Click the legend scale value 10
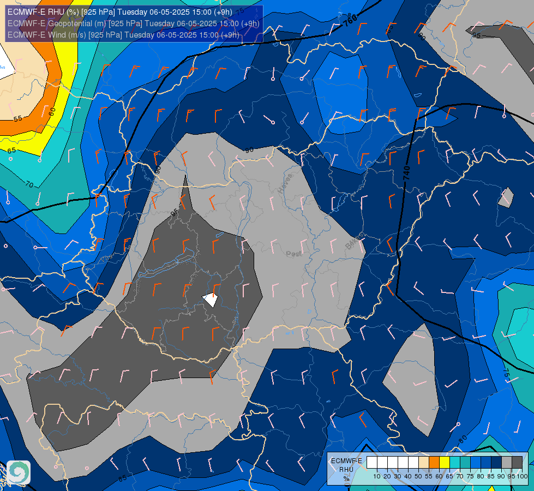The width and height of the screenshot is (534, 491). tap(377, 476)
